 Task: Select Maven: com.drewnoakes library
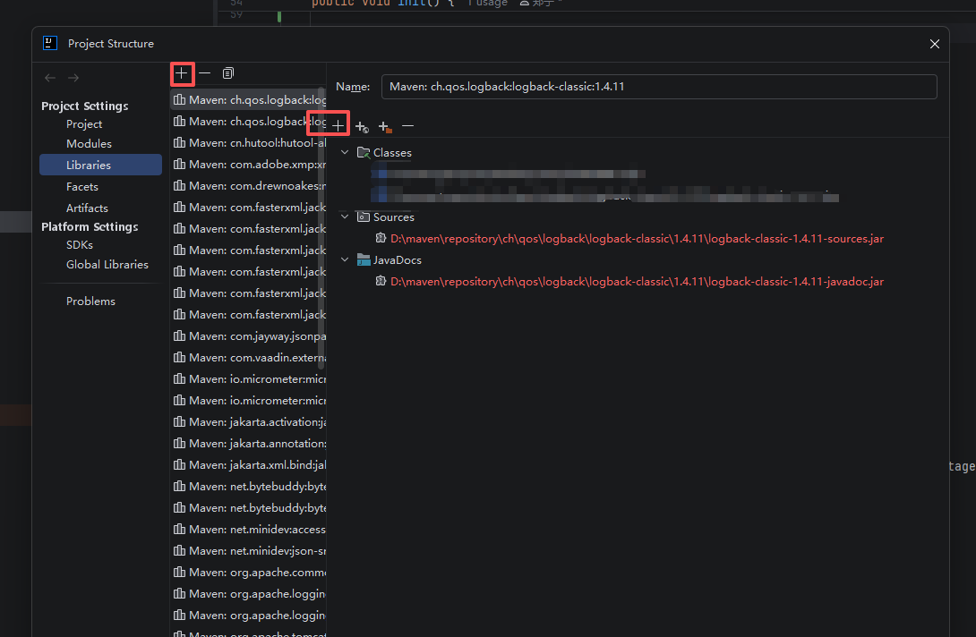[x=248, y=185]
